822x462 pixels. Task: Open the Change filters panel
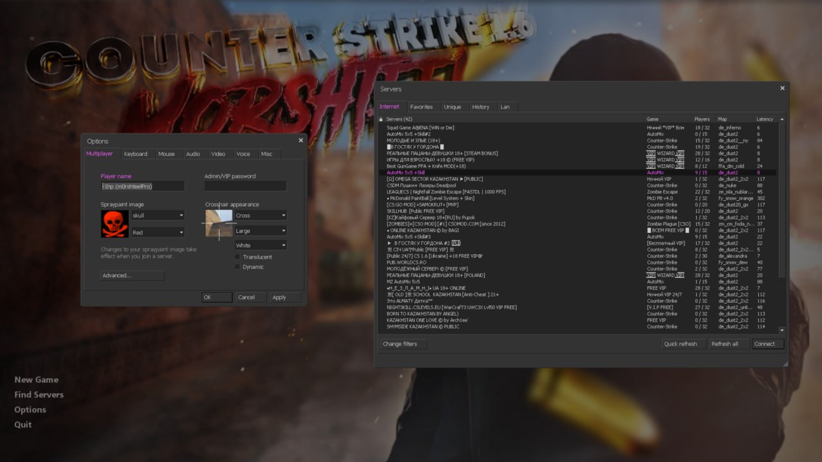click(400, 344)
